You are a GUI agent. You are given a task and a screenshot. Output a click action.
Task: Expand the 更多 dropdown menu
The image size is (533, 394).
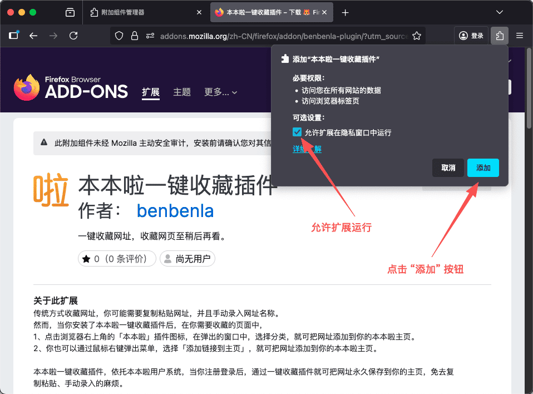pyautogui.click(x=220, y=92)
